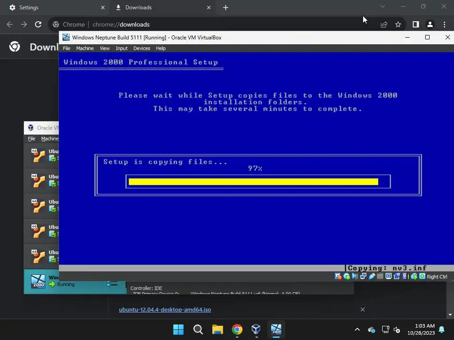Click the 97% progress text

point(255,168)
